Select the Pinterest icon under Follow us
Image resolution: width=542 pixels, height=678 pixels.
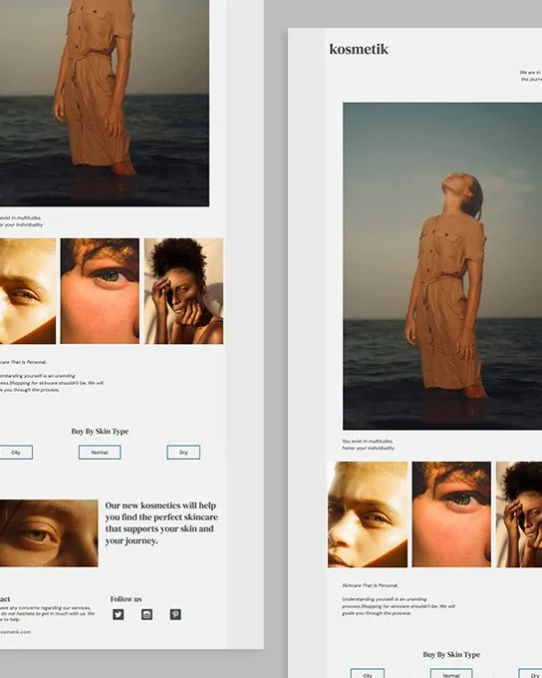tap(175, 614)
